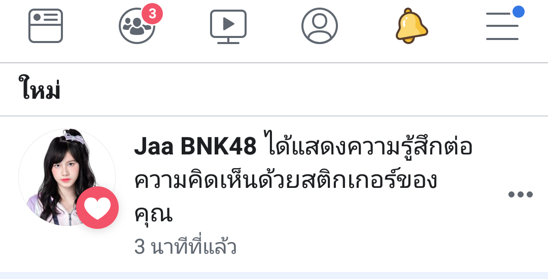Click the Jaa BNK48 name

tap(195, 146)
